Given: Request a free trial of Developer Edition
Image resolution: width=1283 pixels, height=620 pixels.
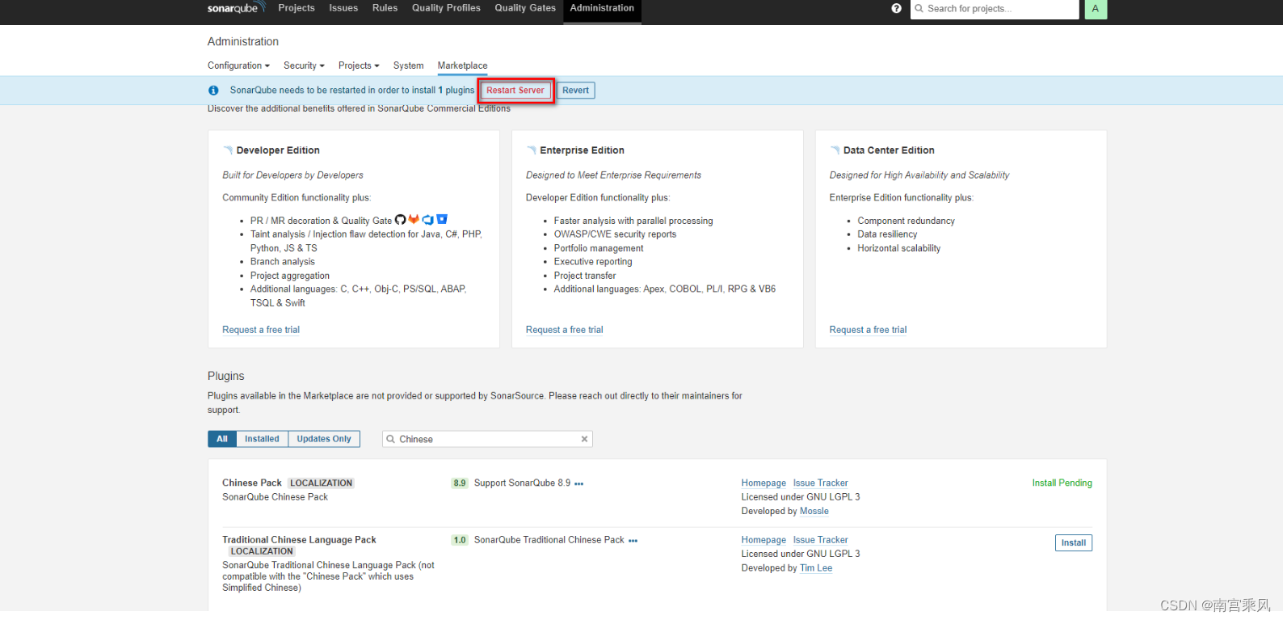Looking at the screenshot, I should 261,330.
